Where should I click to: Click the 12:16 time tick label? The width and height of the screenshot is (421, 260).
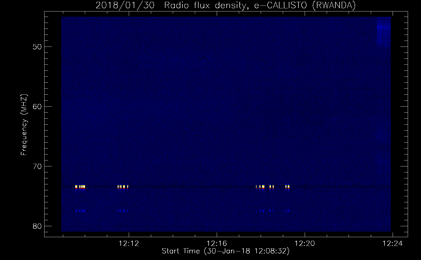(217, 244)
